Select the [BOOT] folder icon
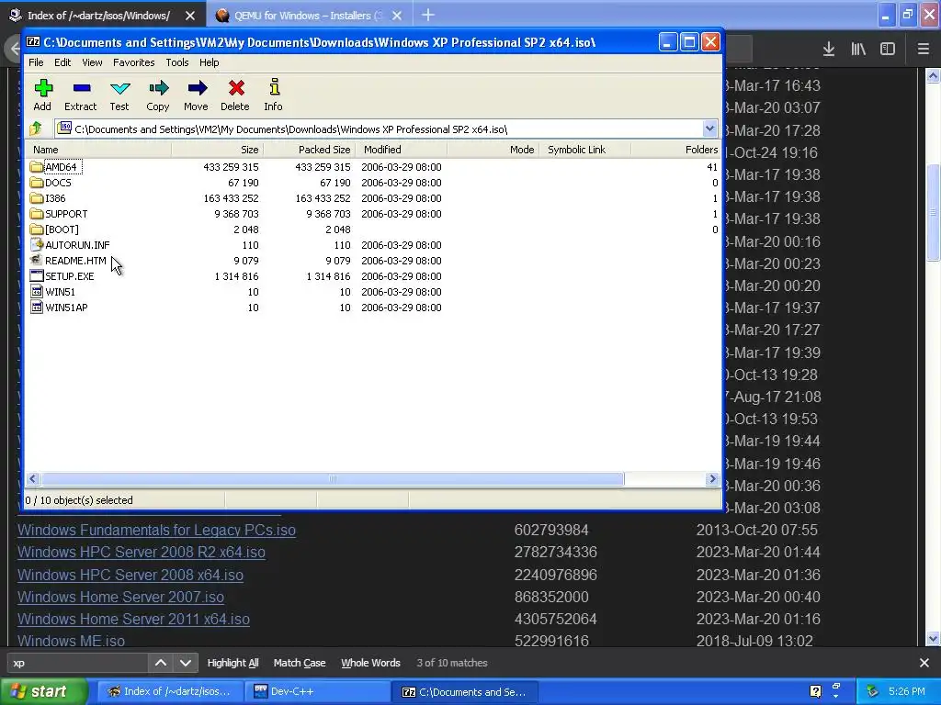Screen dimensions: 941x705 (x=37, y=229)
